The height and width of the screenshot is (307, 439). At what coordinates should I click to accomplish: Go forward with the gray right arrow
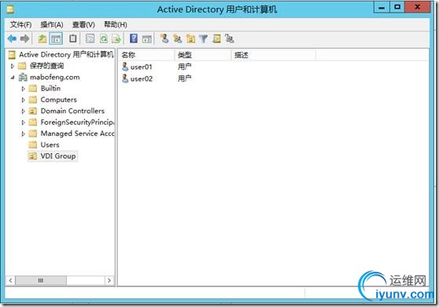tap(25, 38)
